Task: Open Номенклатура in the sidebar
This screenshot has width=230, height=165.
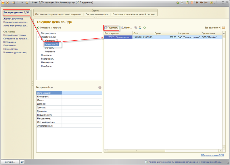Action: (x=10, y=49)
